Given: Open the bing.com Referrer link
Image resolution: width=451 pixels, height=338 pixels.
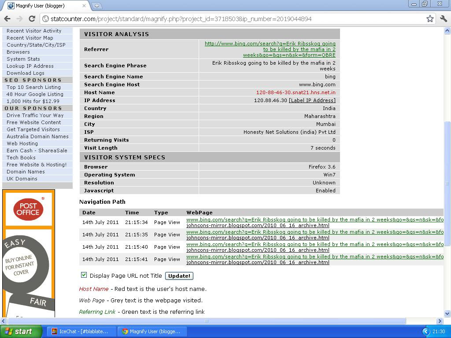Looking at the screenshot, I should point(270,49).
